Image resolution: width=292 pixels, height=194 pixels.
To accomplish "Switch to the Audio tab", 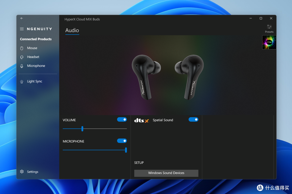I will (x=72, y=30).
